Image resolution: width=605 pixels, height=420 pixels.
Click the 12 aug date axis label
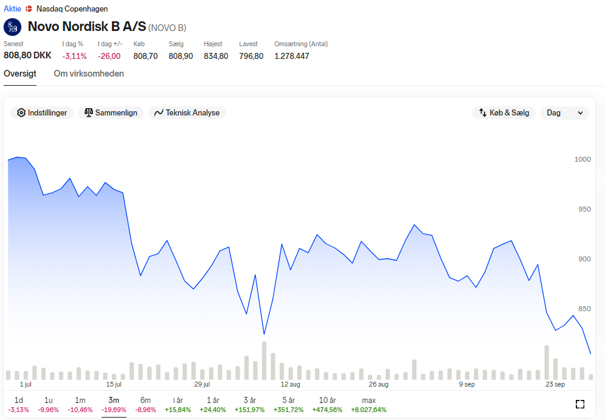[x=290, y=384]
